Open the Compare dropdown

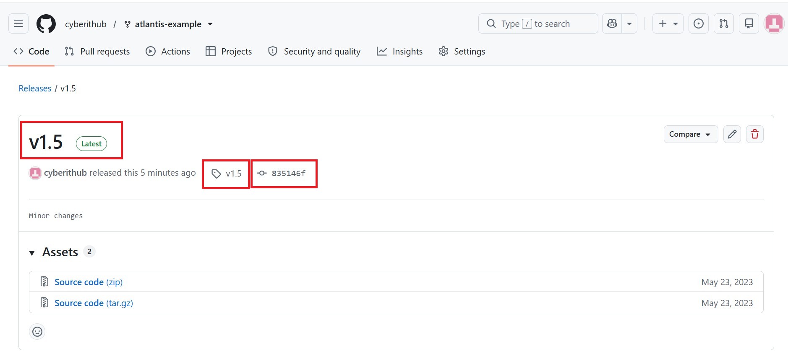pyautogui.click(x=691, y=134)
